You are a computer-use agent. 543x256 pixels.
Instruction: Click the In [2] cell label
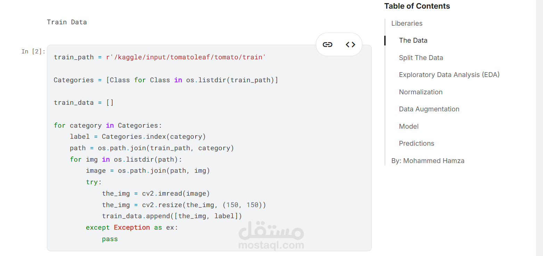pyautogui.click(x=33, y=51)
